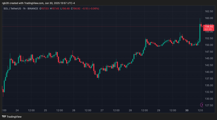Image resolution: width=217 pixels, height=120 pixels.
Task: Click the 130.00 price axis label
Action: pos(209,99)
